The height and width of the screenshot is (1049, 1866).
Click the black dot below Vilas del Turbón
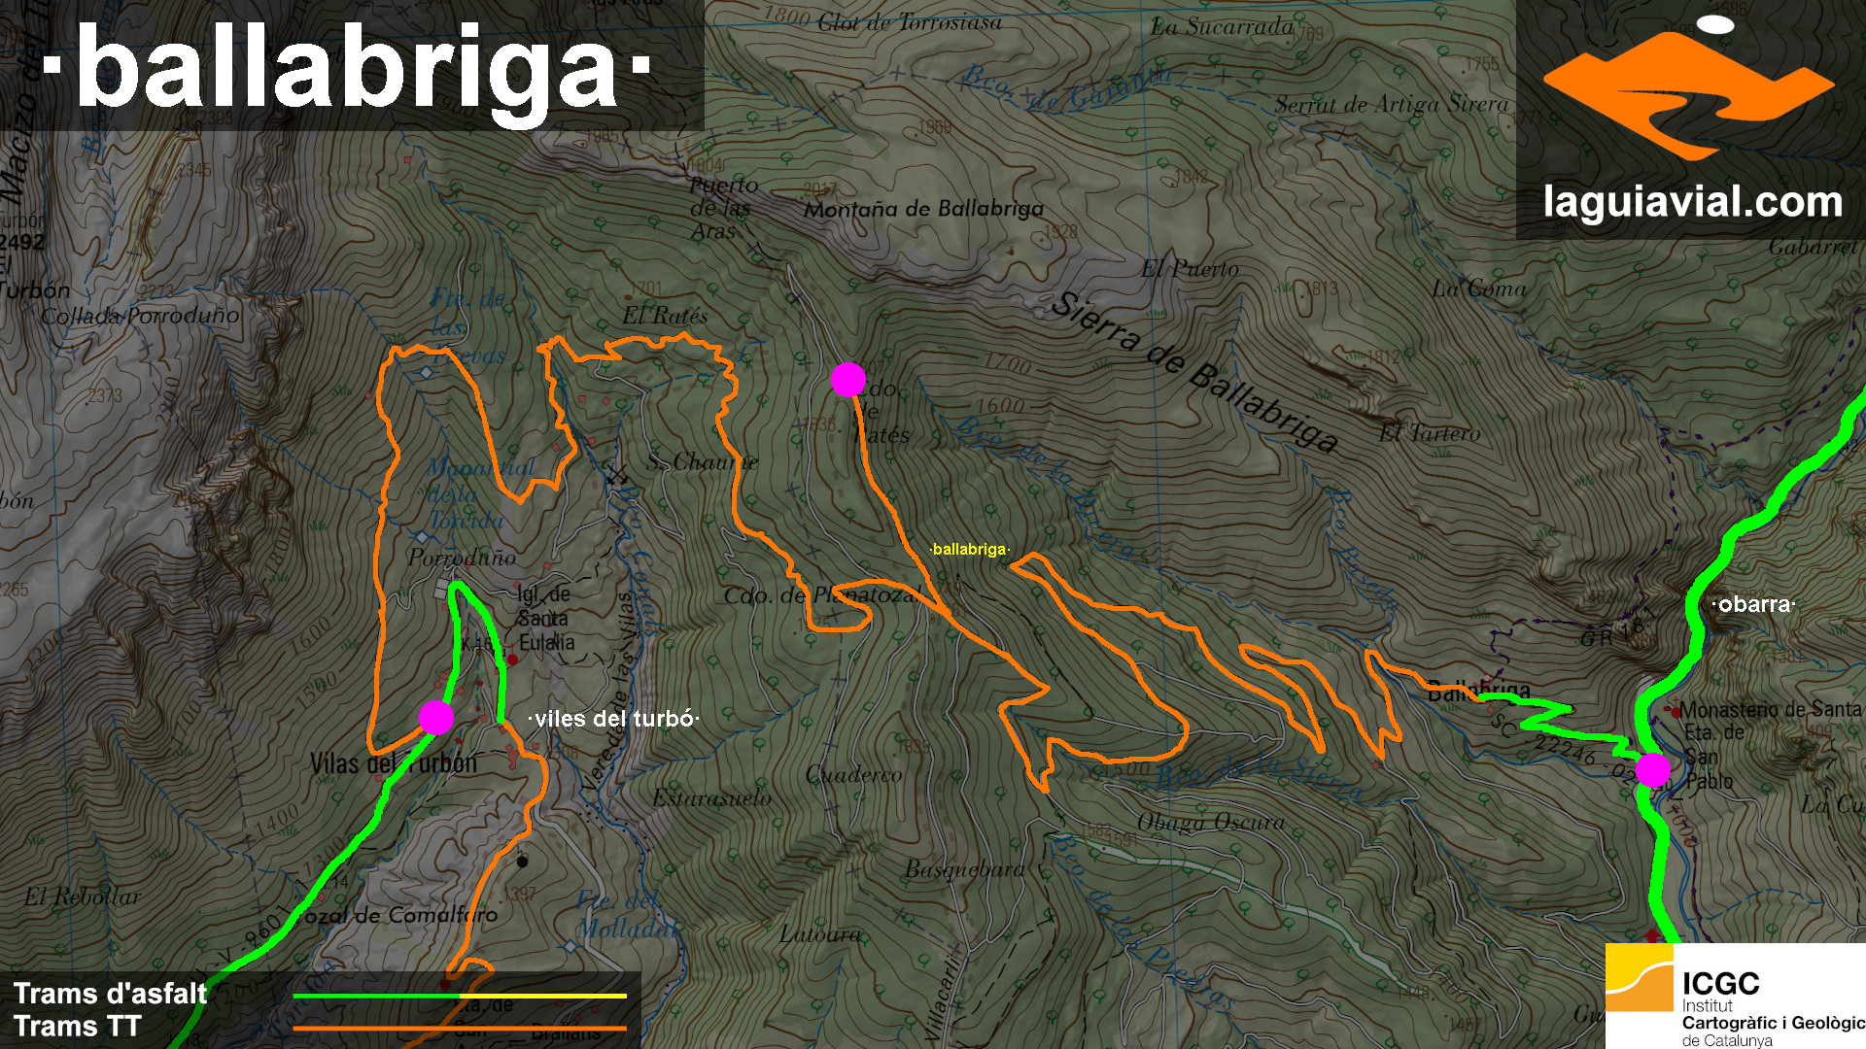click(523, 862)
